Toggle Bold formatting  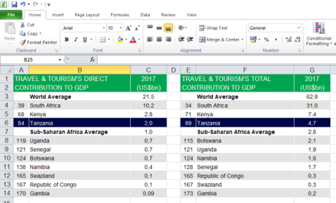(67, 40)
